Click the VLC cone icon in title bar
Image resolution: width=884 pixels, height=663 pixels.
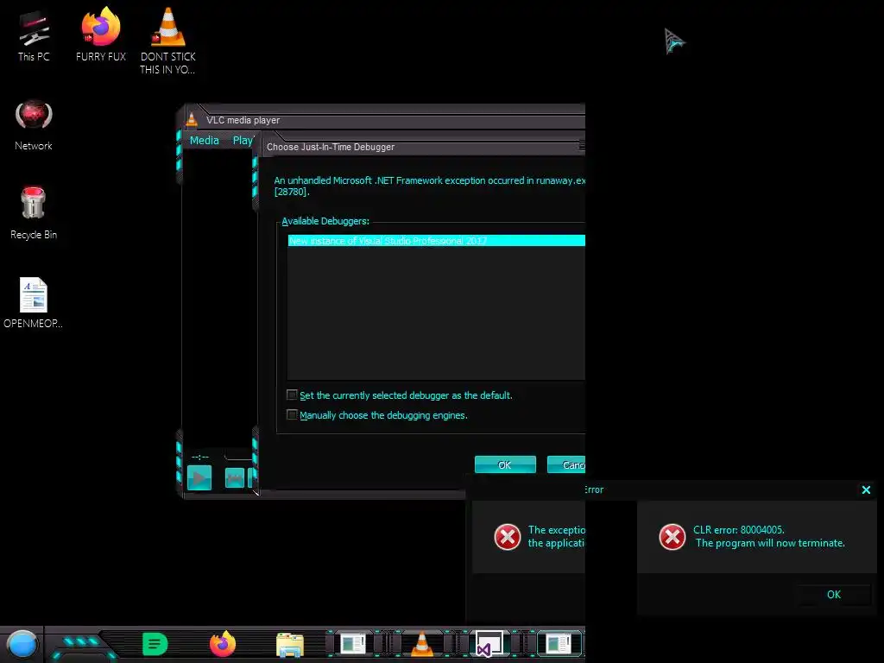coord(192,119)
